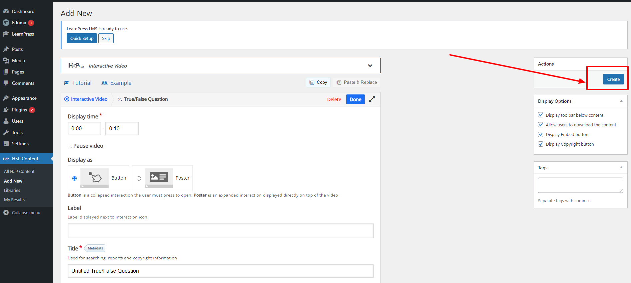Image resolution: width=631 pixels, height=283 pixels.
Task: Select the True/False Question breadcrumb tab
Action: pyautogui.click(x=143, y=99)
